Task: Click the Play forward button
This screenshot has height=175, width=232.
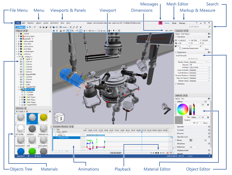Action: pyautogui.click(x=158, y=153)
